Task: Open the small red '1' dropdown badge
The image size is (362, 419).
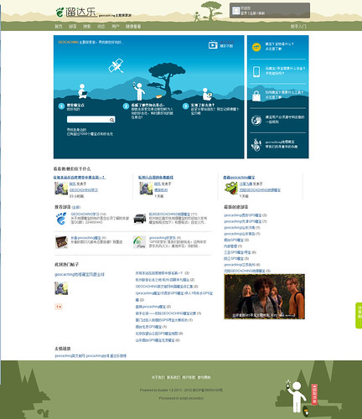Action: coord(59,307)
